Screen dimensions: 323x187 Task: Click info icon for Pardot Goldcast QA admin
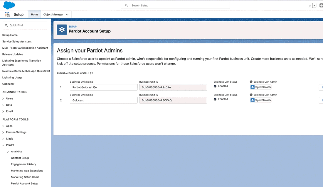pyautogui.click(x=251, y=82)
